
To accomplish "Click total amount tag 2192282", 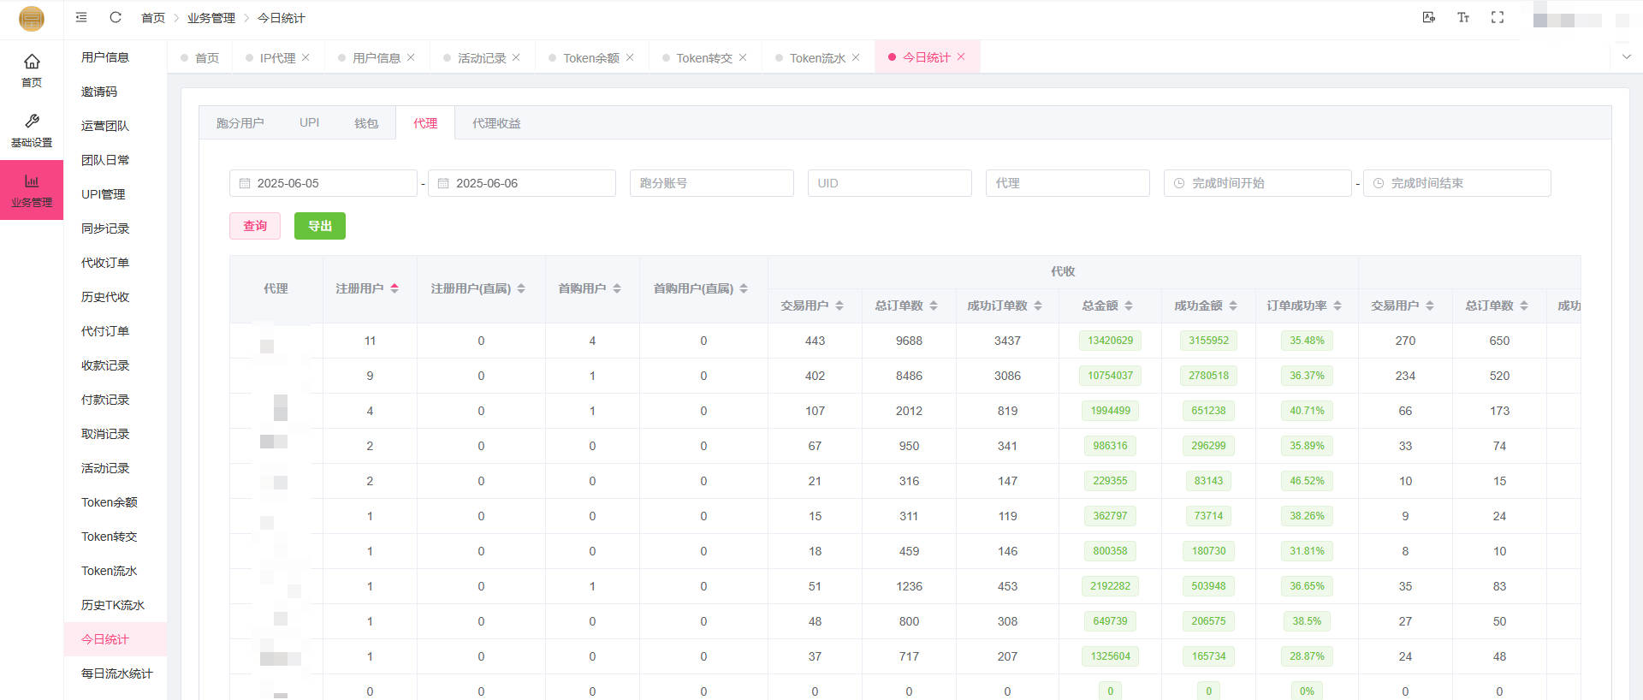I will pos(1110,586).
